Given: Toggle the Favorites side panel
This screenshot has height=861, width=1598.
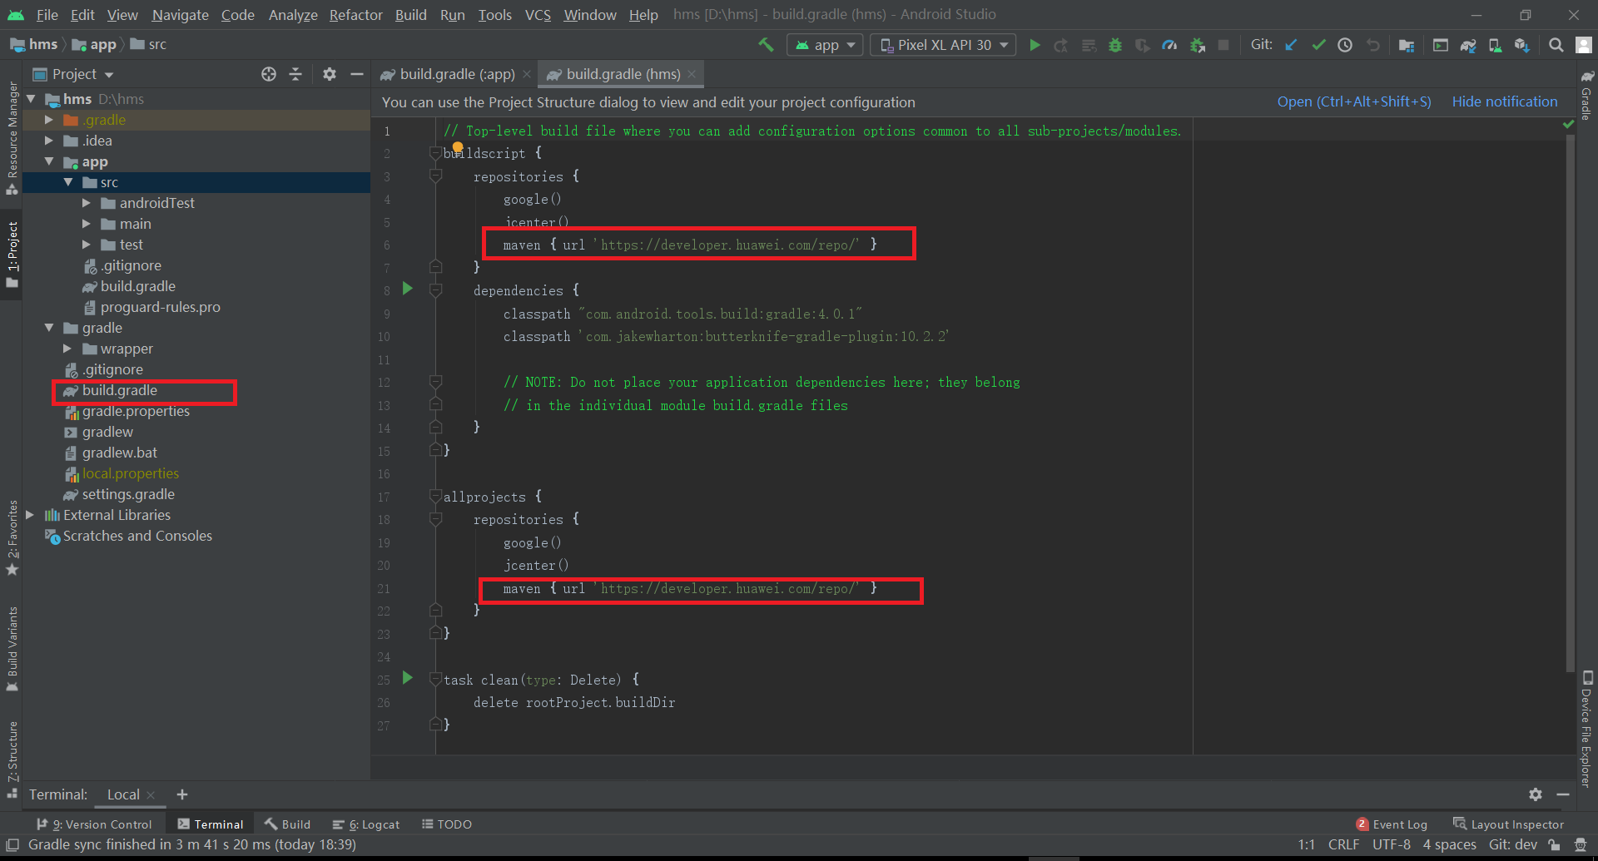Looking at the screenshot, I should (x=12, y=537).
